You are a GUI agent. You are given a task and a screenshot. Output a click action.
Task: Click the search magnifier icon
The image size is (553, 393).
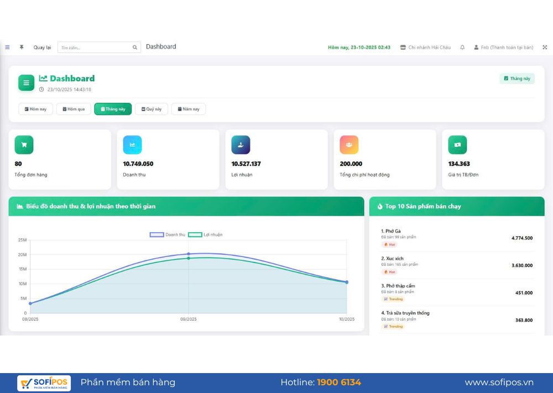pyautogui.click(x=135, y=47)
